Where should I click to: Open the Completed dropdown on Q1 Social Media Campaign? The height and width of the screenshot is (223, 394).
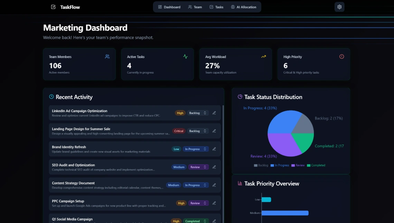pos(195,221)
